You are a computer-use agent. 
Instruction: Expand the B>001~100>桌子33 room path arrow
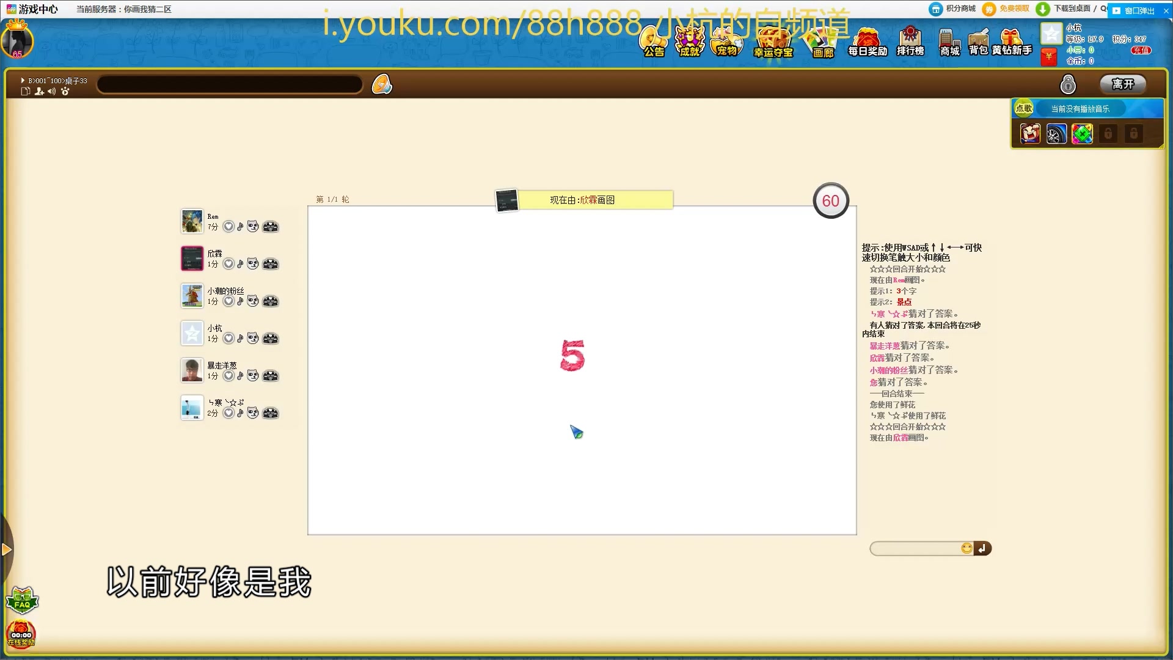click(23, 80)
